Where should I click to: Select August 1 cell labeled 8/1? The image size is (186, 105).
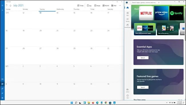(13, 73)
